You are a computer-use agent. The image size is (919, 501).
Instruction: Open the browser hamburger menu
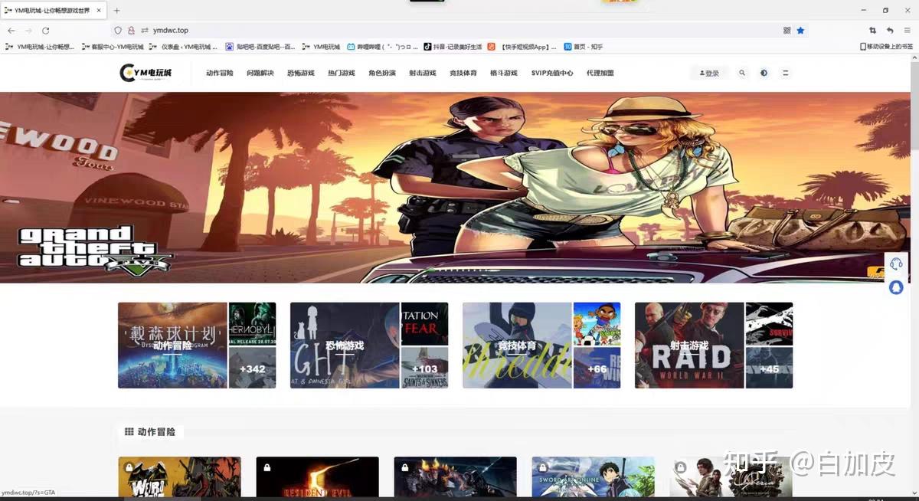pos(908,30)
